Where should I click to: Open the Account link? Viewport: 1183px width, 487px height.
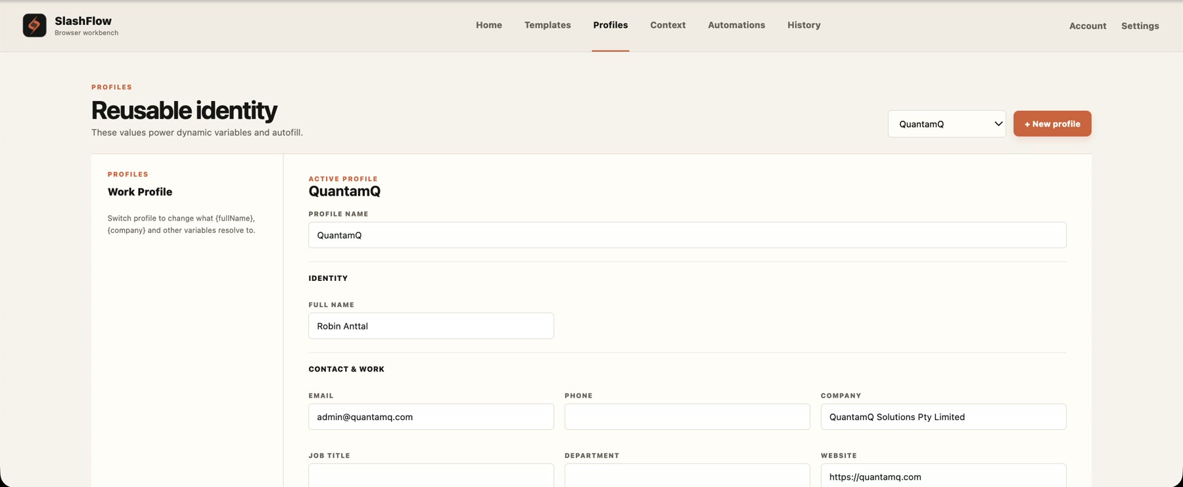[1088, 26]
